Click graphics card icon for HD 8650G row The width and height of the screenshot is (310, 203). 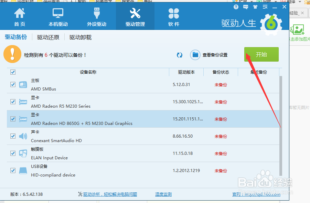coord(23,119)
